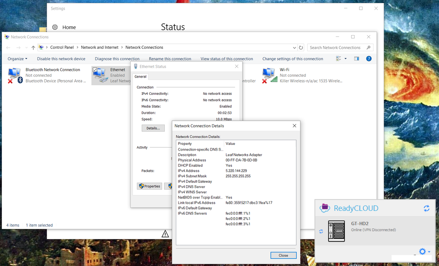Go up one level with up arrow
Image resolution: width=439 pixels, height=266 pixels.
pos(33,47)
